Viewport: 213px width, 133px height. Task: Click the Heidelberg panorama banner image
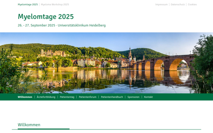(x=106, y=63)
